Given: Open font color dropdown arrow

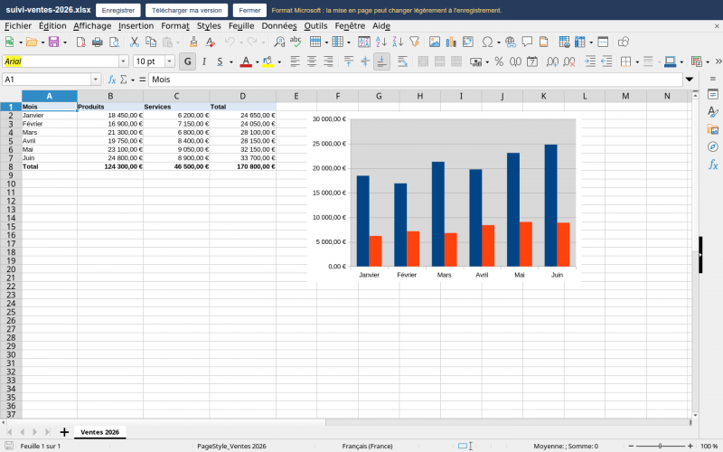Looking at the screenshot, I should (x=257, y=61).
